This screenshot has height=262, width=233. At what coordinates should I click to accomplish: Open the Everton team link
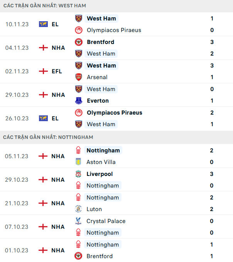[x=98, y=101]
